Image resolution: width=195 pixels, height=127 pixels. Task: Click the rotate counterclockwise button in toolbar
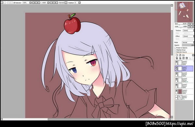51,3
